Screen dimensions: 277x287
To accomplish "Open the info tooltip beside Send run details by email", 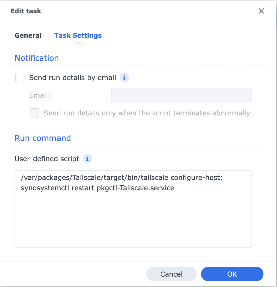I will pyautogui.click(x=124, y=77).
